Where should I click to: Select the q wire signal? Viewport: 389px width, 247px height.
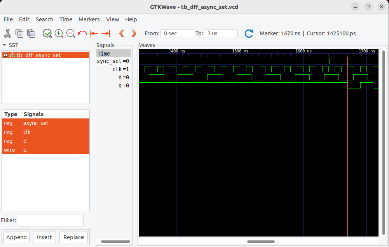point(24,150)
